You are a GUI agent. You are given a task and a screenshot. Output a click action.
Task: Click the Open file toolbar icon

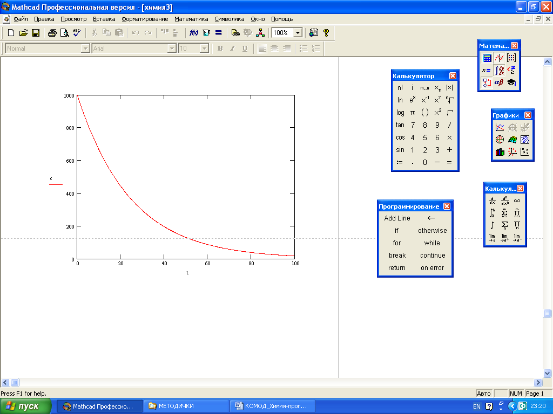(x=23, y=33)
